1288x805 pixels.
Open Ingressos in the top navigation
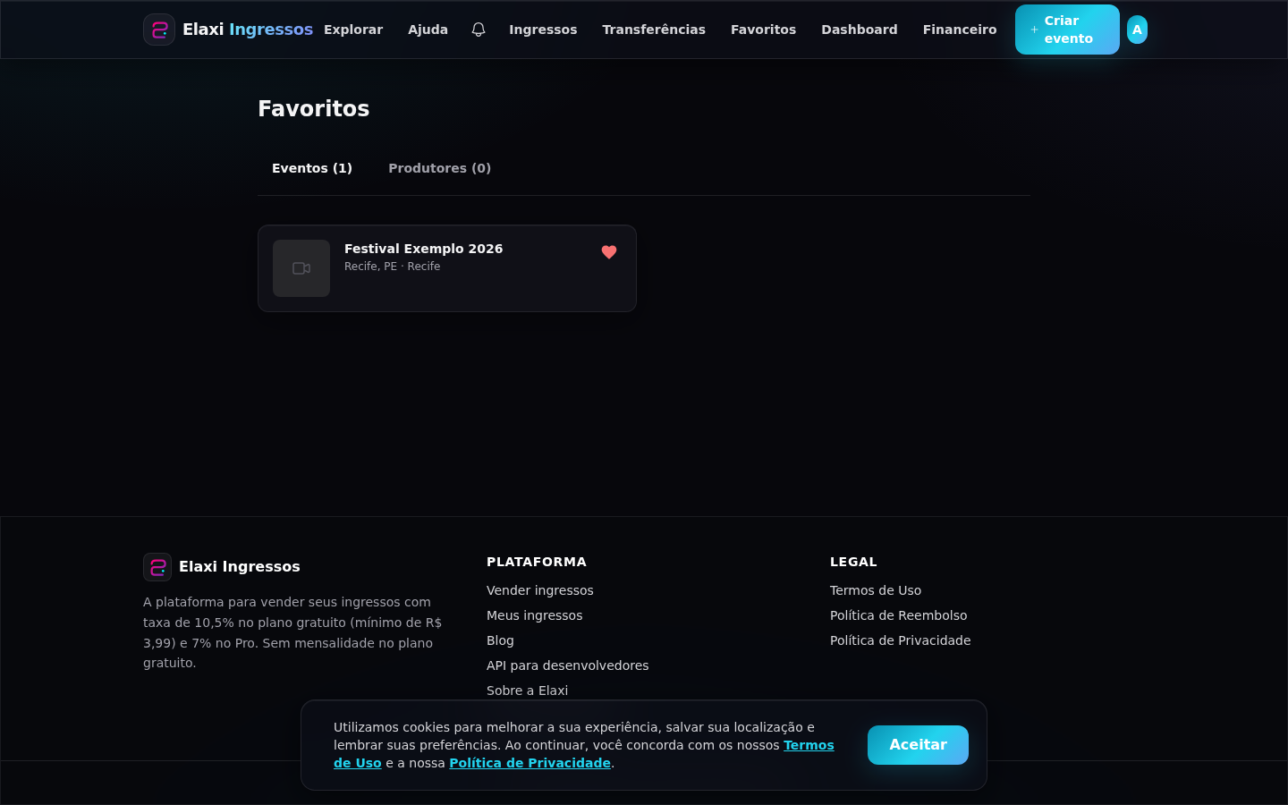pyautogui.click(x=543, y=30)
